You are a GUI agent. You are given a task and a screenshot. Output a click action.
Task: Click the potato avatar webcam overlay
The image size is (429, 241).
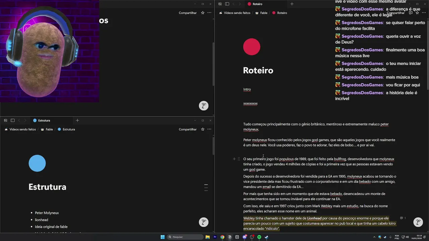pos(50,51)
